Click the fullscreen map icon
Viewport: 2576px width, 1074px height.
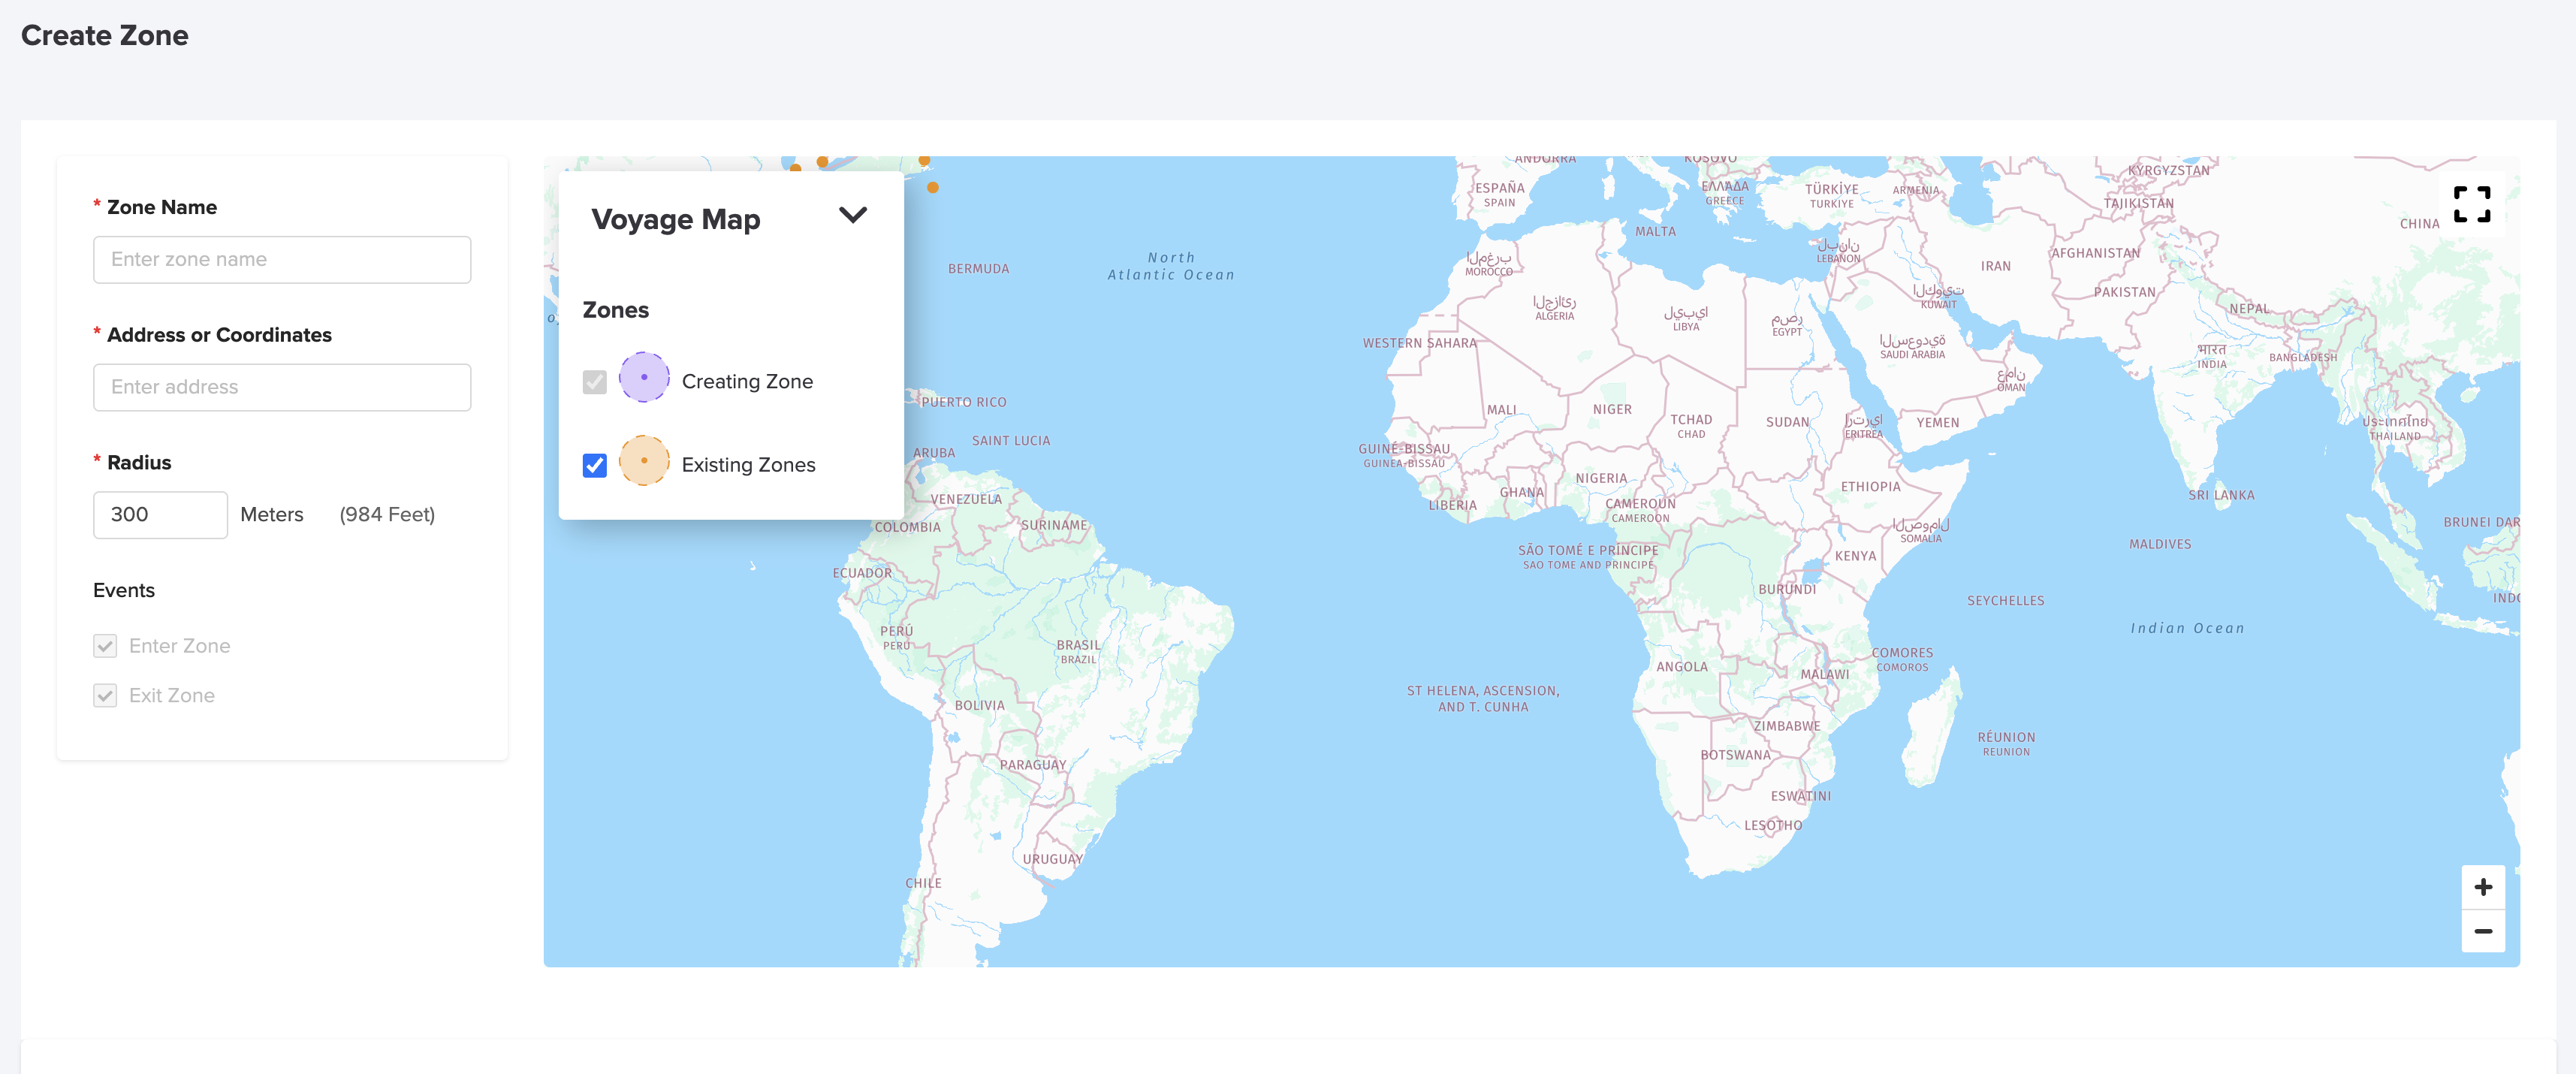pos(2471,205)
